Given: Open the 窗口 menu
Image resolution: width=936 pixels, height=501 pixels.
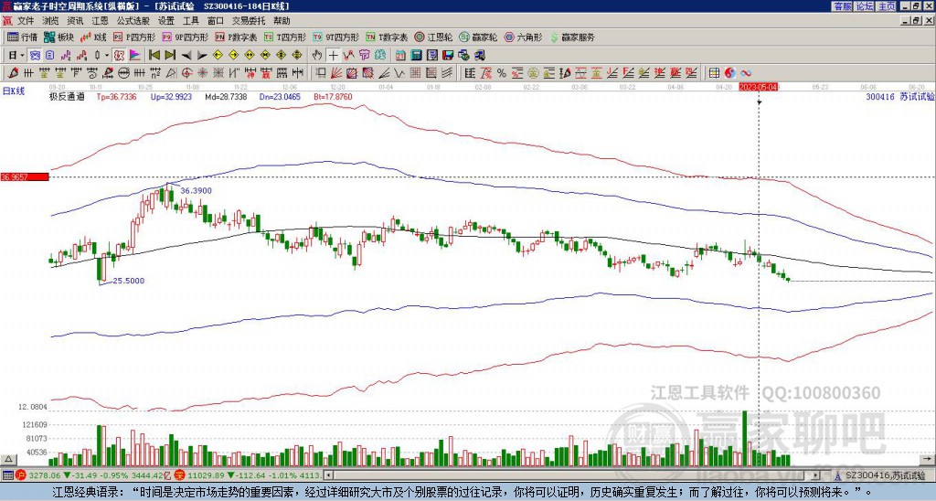Looking at the screenshot, I should pos(216,21).
